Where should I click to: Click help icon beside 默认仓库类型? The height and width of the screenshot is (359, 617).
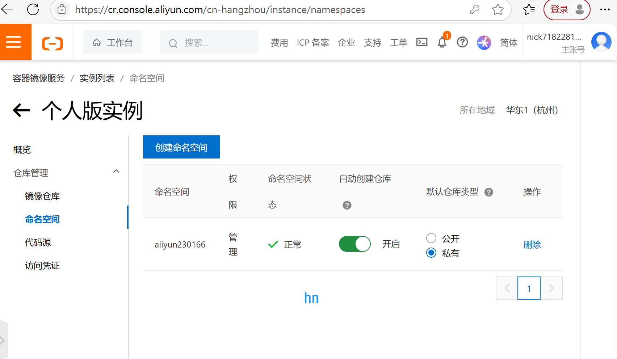click(489, 192)
